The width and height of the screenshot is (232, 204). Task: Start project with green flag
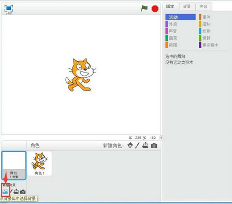(144, 8)
